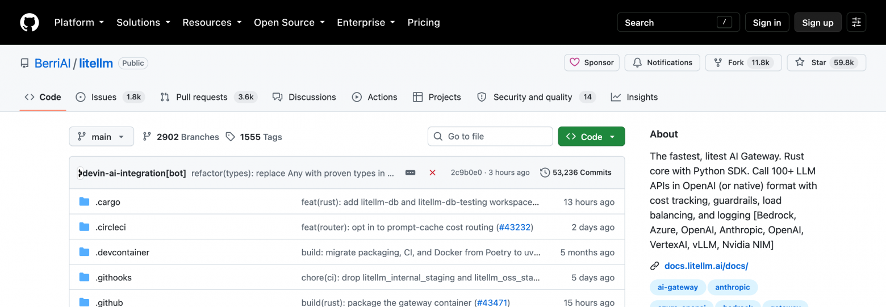Image resolution: width=886 pixels, height=307 pixels.
Task: Open commit feat(rust): add litellm-db
Action: pyautogui.click(x=420, y=202)
